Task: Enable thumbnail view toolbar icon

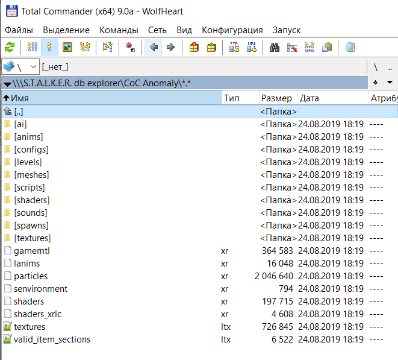Action: (67, 47)
